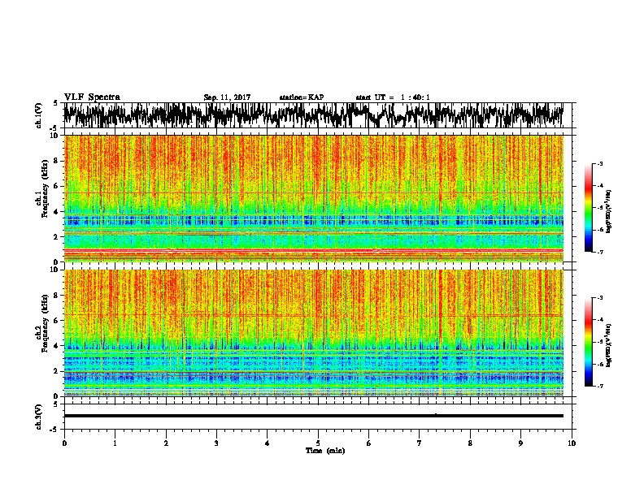Image resolution: width=644 pixels, height=497 pixels.
Task: Click the "4" kHz tick of ch.2 spectrogram
Action: (x=57, y=346)
